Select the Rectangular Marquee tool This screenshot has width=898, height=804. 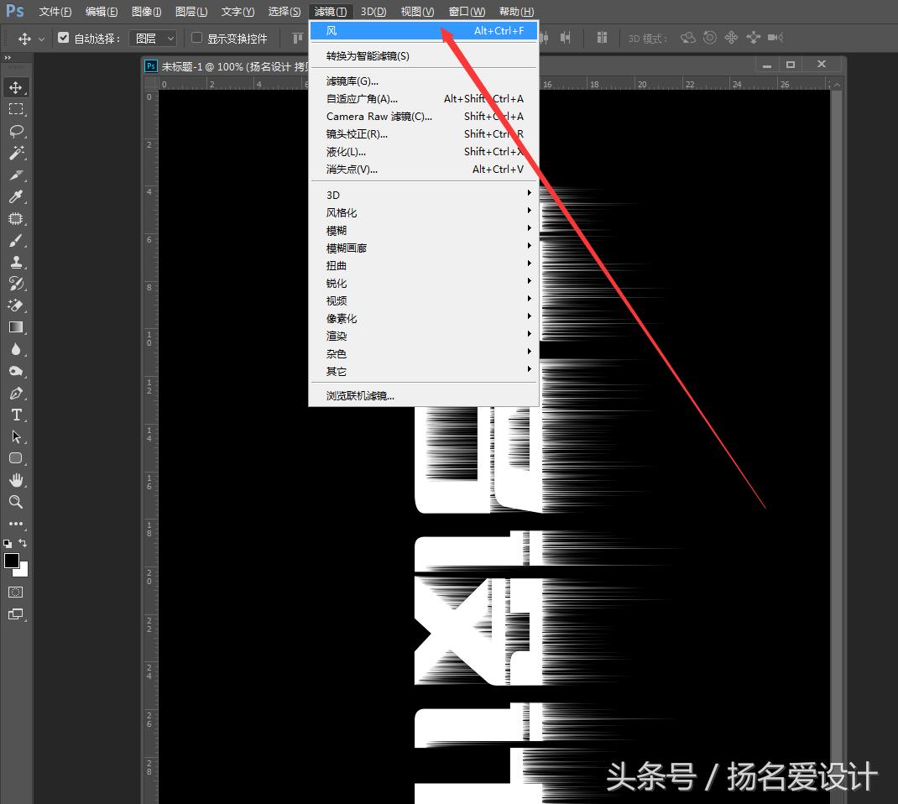[x=17, y=108]
